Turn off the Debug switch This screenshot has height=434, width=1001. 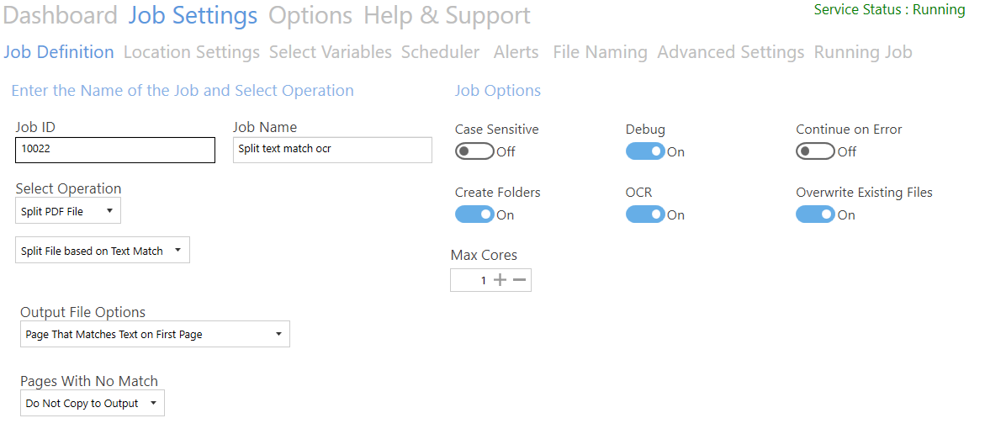(645, 151)
